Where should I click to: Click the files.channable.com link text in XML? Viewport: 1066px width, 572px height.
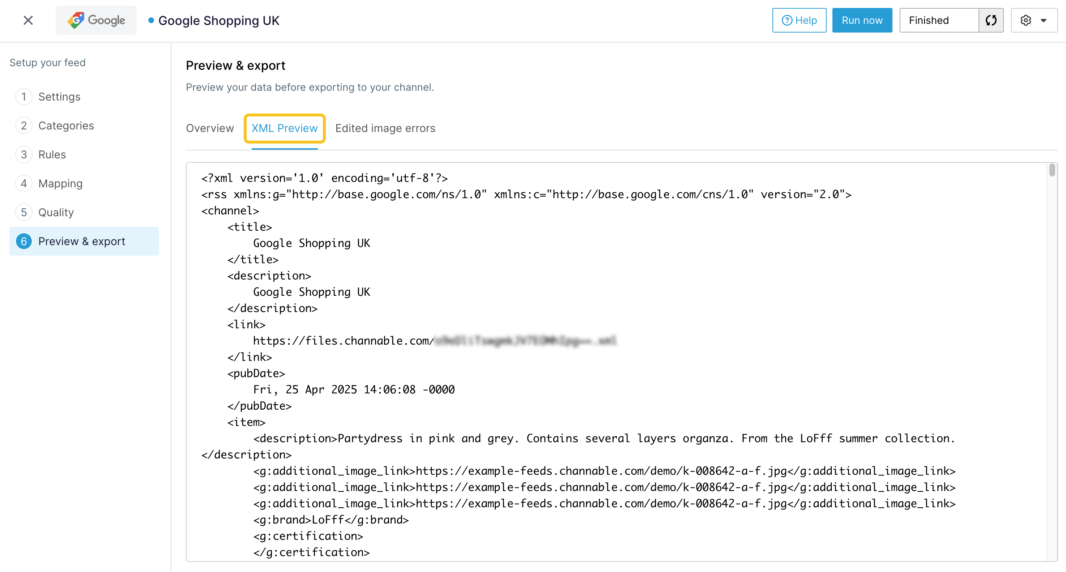[435, 341]
